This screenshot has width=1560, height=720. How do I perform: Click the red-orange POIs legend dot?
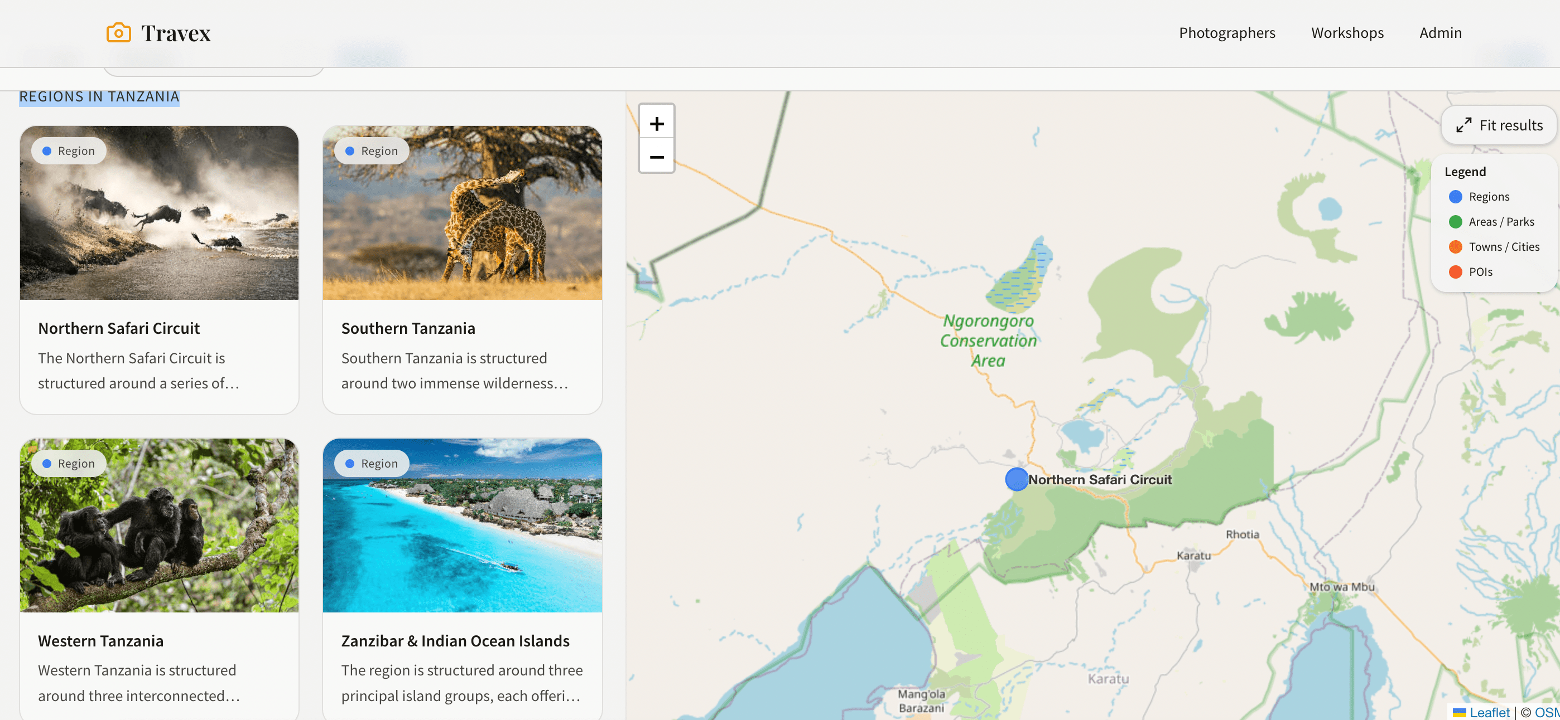[x=1455, y=271]
